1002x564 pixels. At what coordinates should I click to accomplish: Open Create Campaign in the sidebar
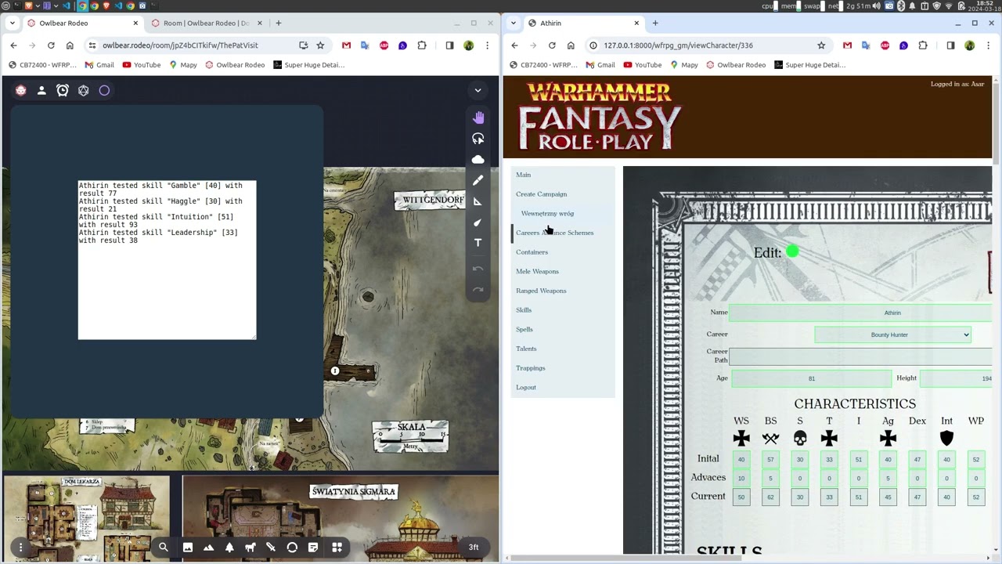pos(541,194)
